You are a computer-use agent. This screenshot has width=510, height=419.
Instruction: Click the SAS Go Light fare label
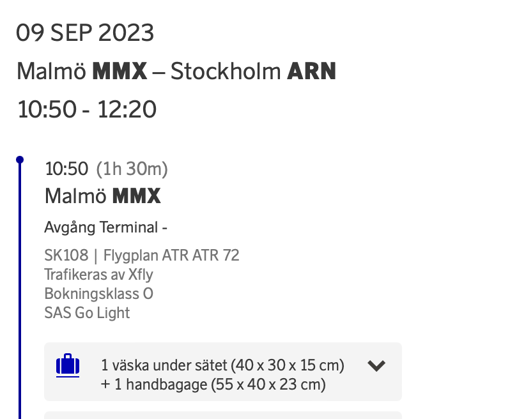tap(87, 313)
